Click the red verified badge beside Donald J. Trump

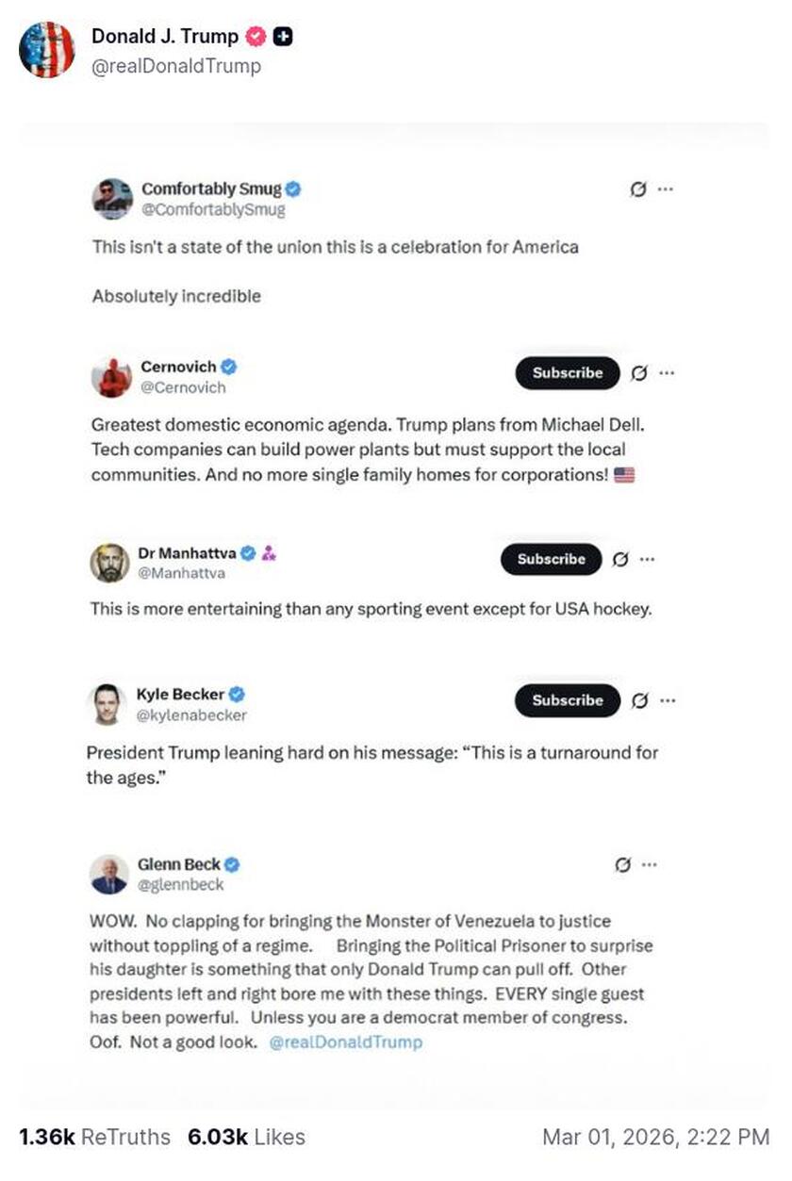(x=255, y=37)
